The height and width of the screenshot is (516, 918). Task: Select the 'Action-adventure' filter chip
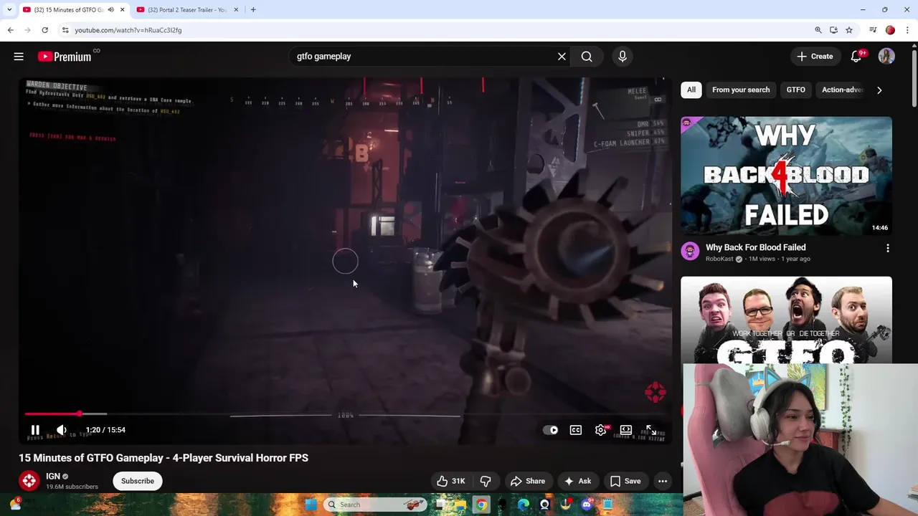pos(842,90)
